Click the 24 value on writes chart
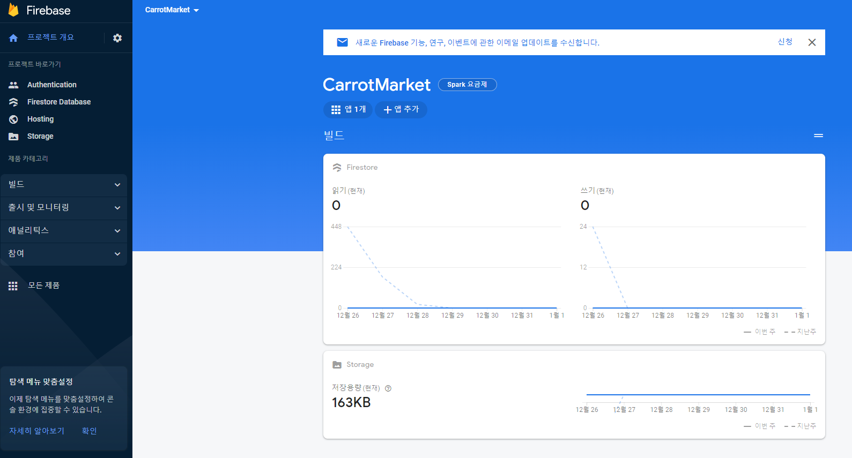This screenshot has height=458, width=852. [x=583, y=227]
